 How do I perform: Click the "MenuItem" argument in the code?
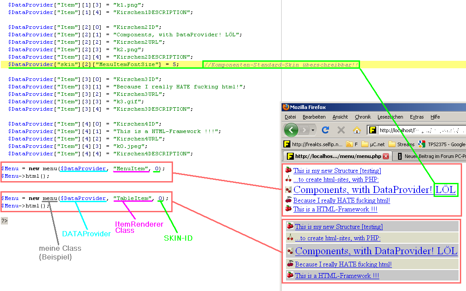pos(131,168)
